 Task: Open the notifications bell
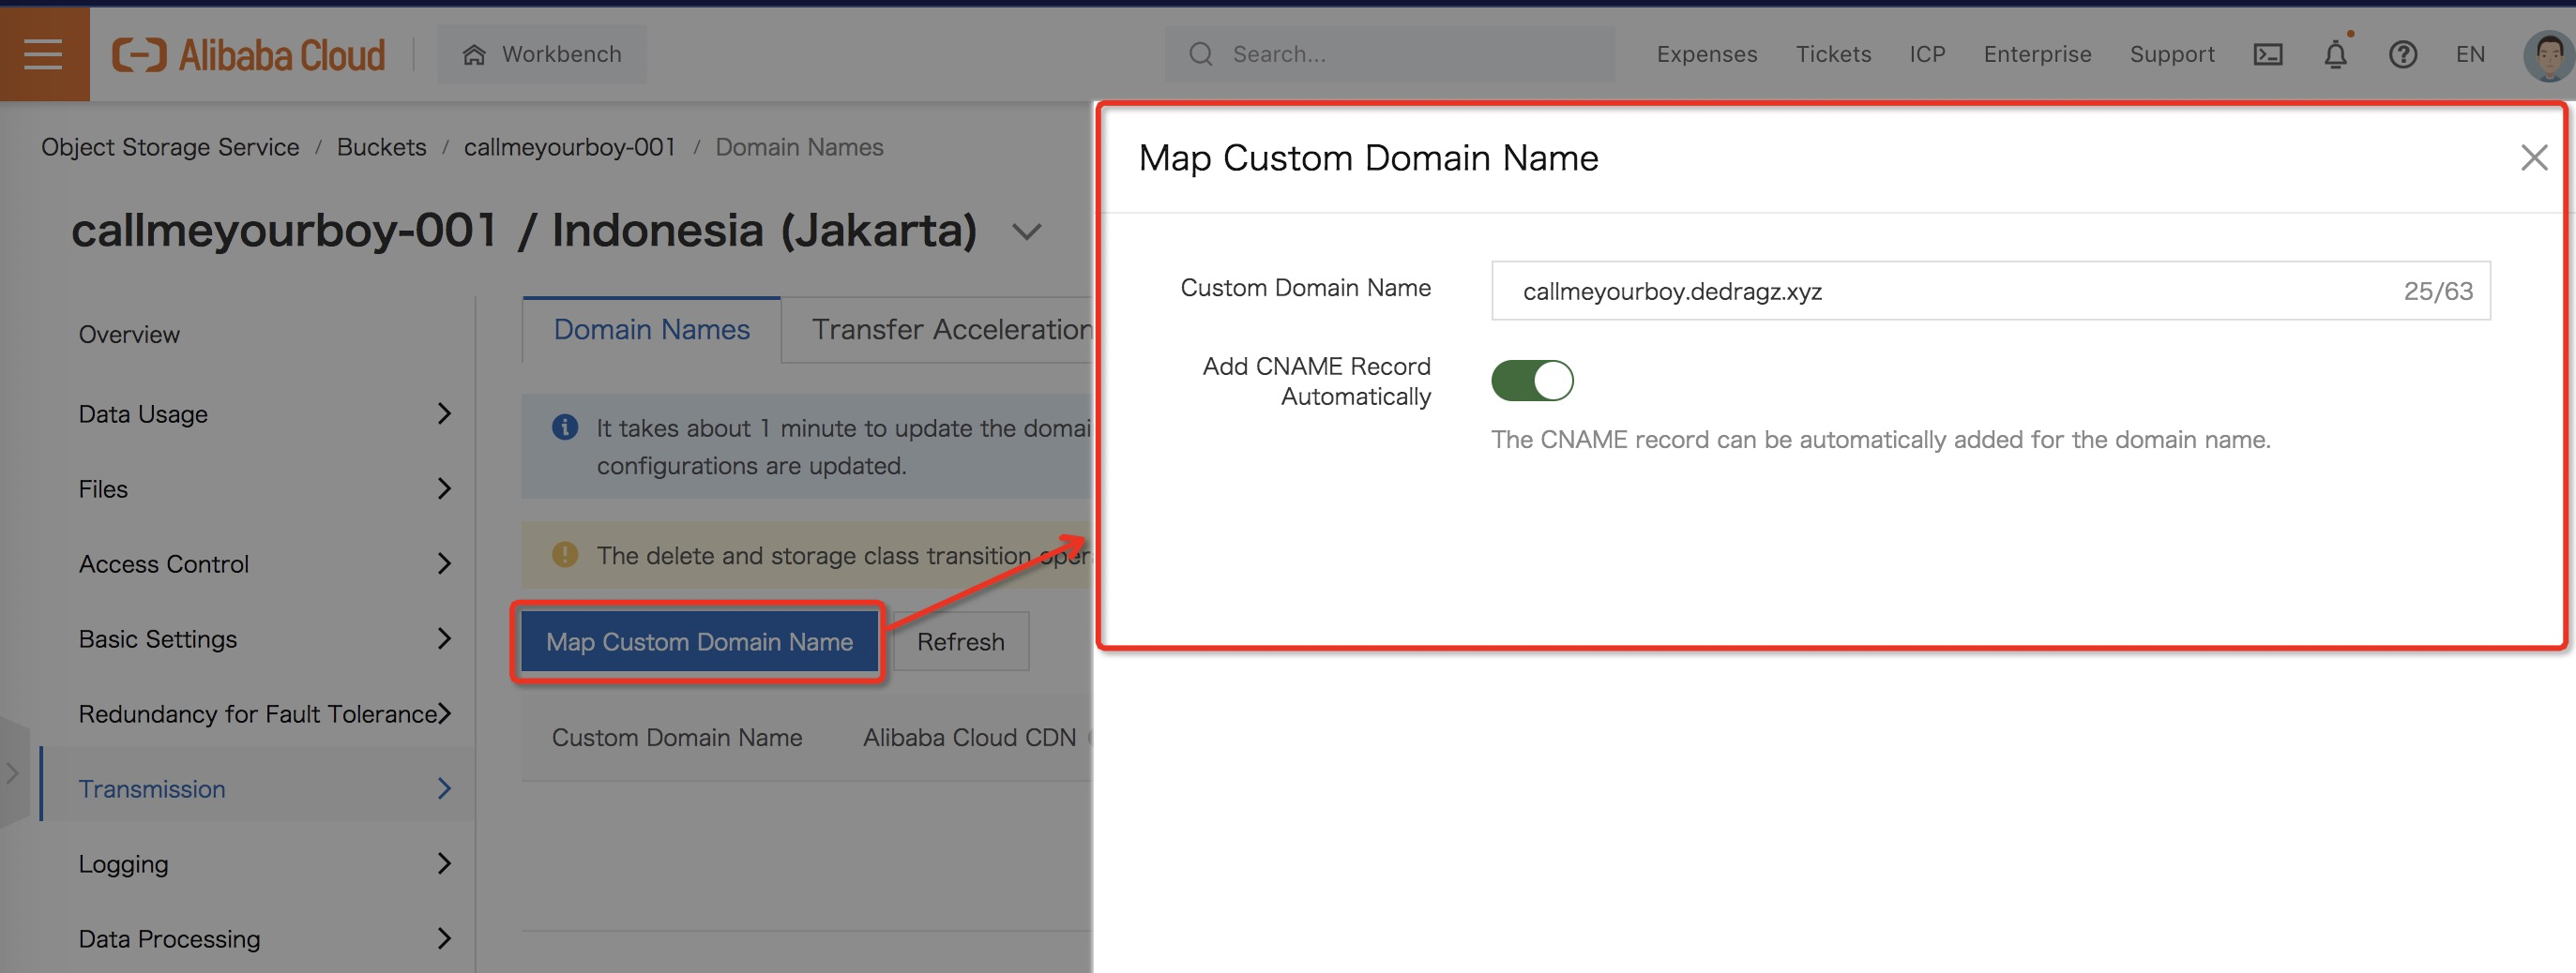click(2335, 55)
